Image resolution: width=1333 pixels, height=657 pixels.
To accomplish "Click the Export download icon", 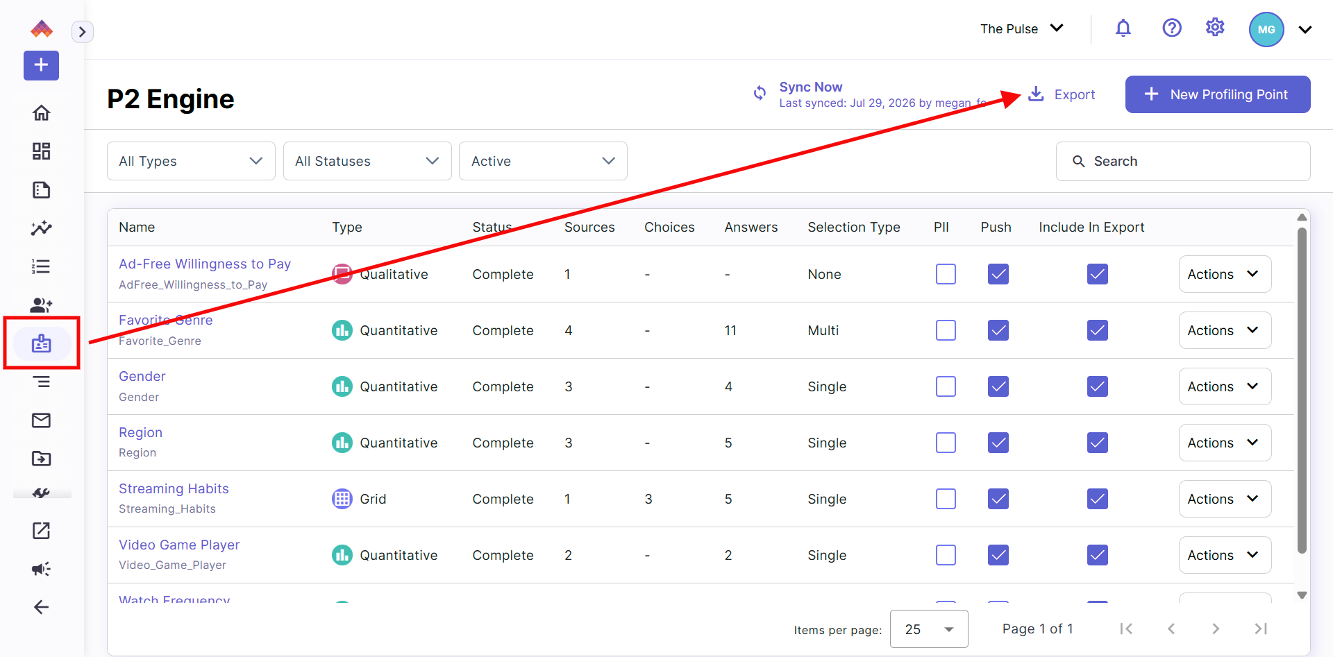I will point(1036,94).
